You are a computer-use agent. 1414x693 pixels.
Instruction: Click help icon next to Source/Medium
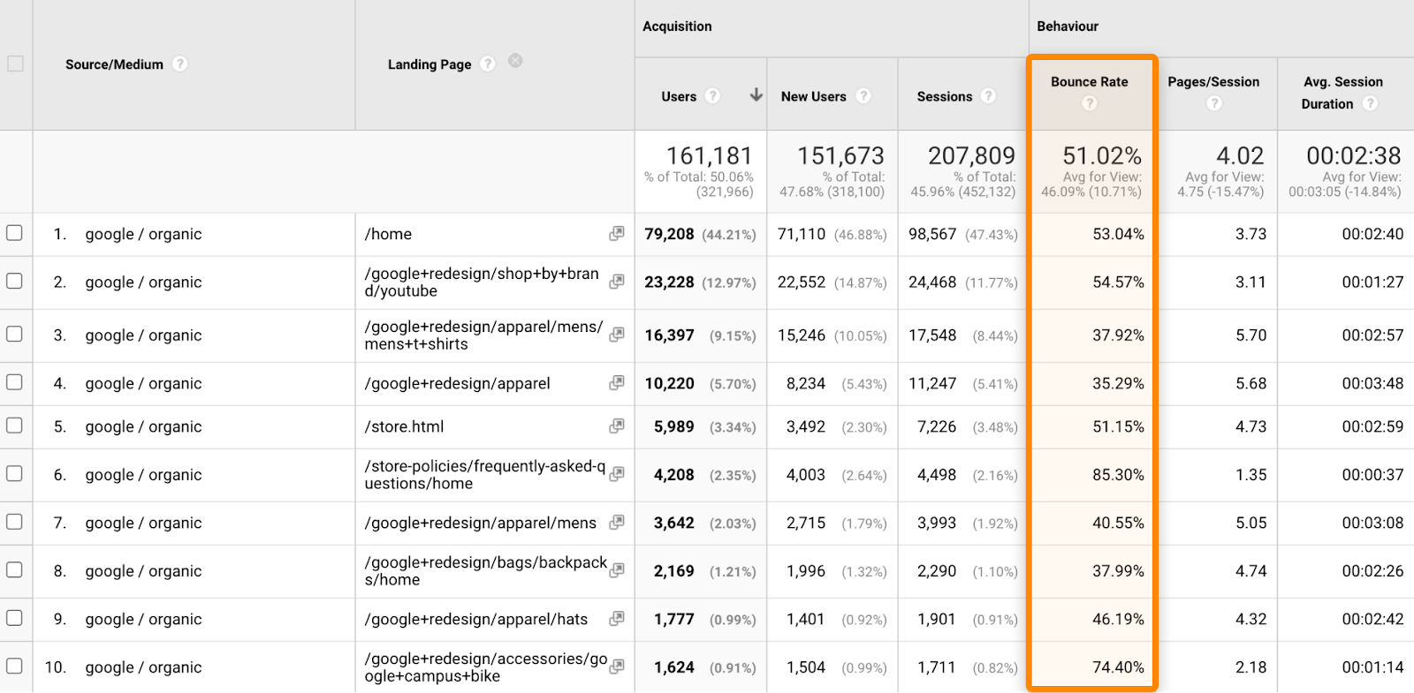pyautogui.click(x=180, y=64)
